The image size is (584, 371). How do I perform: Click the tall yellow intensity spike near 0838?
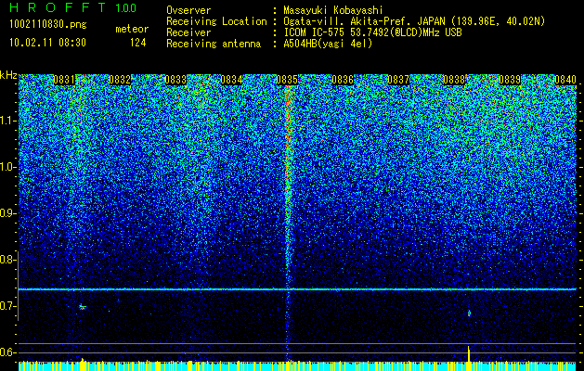[469, 353]
